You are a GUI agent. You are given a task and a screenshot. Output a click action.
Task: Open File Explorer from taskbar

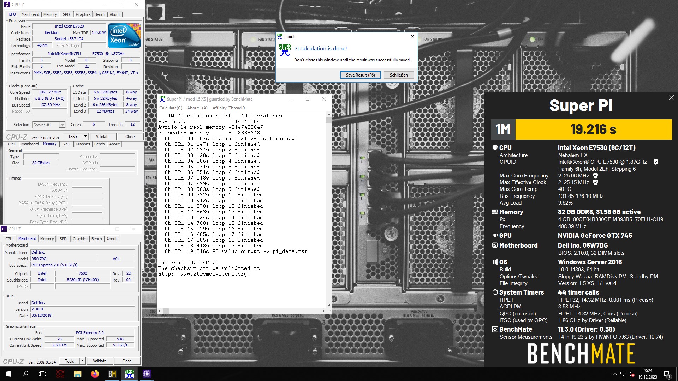(77, 374)
